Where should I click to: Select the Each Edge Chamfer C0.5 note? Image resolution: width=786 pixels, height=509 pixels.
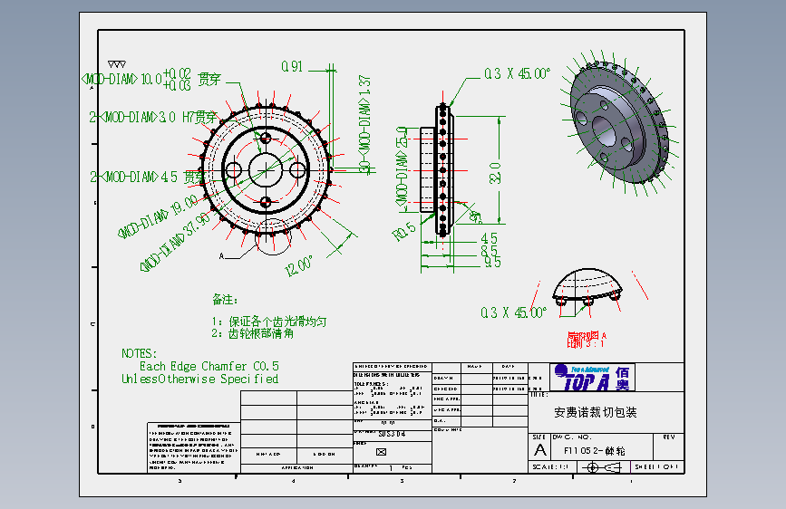click(x=209, y=366)
